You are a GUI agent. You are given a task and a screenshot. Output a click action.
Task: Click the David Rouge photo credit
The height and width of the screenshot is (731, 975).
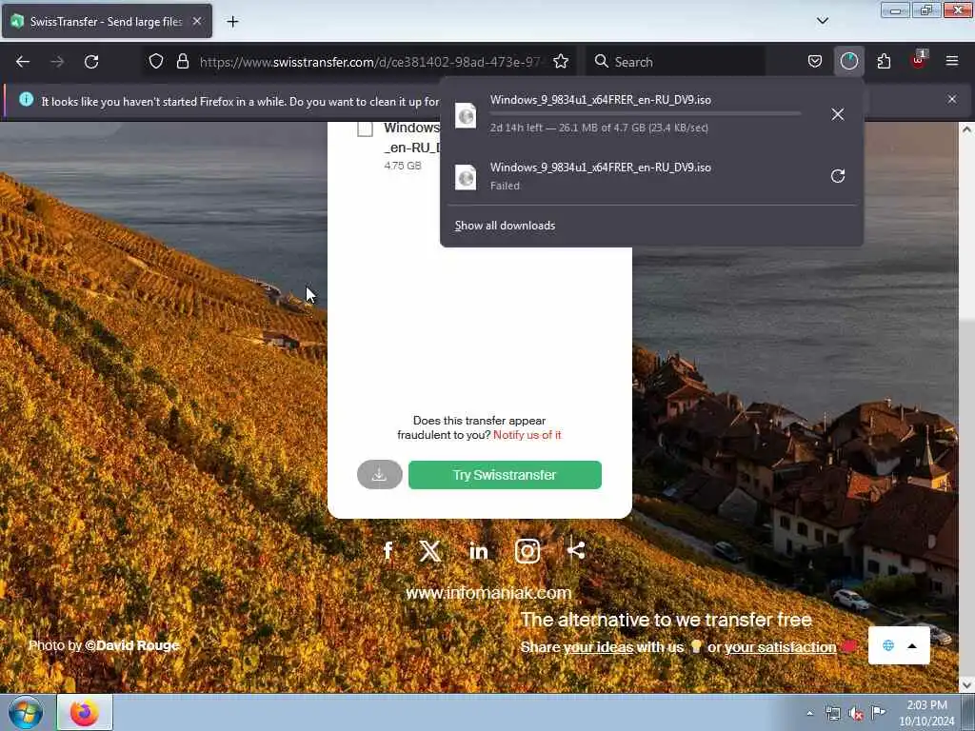coord(132,645)
